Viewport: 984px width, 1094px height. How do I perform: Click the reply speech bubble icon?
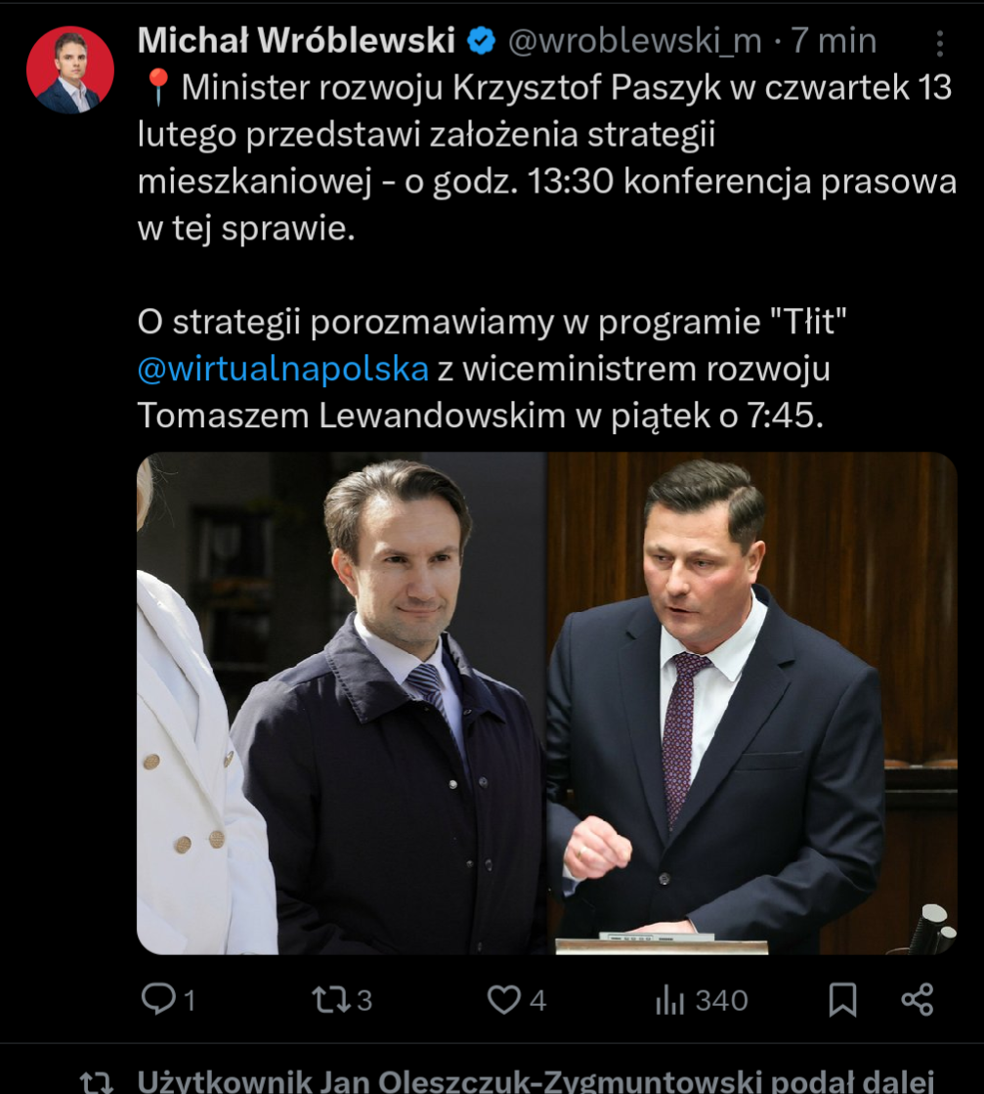click(x=158, y=998)
